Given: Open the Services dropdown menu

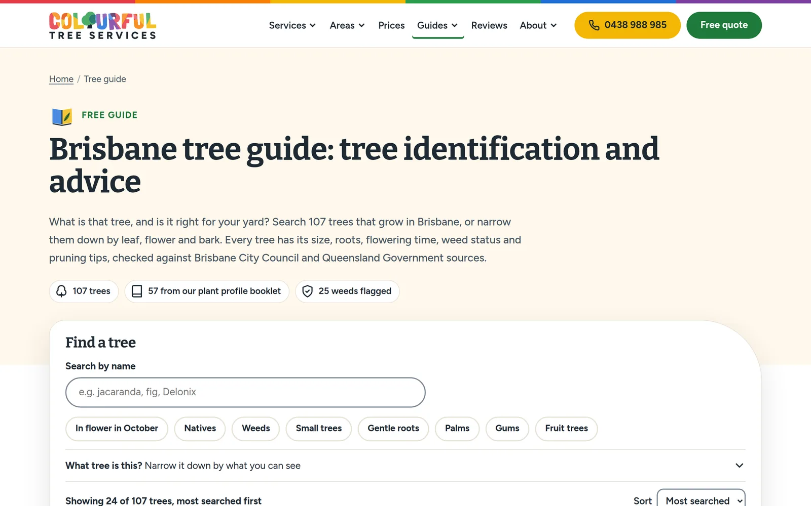Looking at the screenshot, I should tap(292, 25).
